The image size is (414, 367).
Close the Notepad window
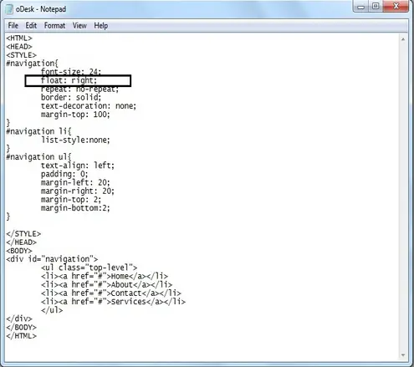pos(396,6)
